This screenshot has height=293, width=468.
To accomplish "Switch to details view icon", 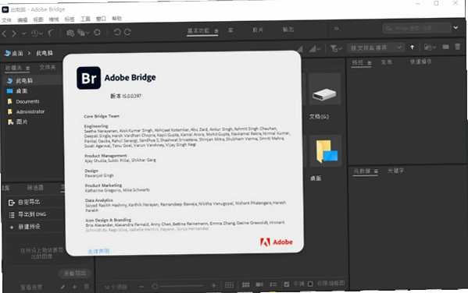I will 259,284.
